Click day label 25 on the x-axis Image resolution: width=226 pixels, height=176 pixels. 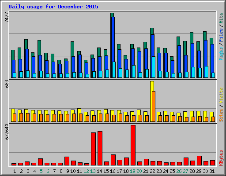pos(172,171)
